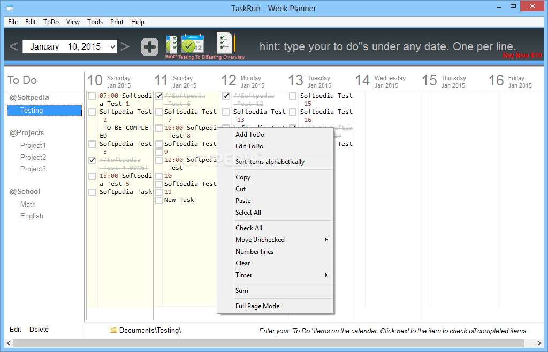Open the Print menu

117,21
